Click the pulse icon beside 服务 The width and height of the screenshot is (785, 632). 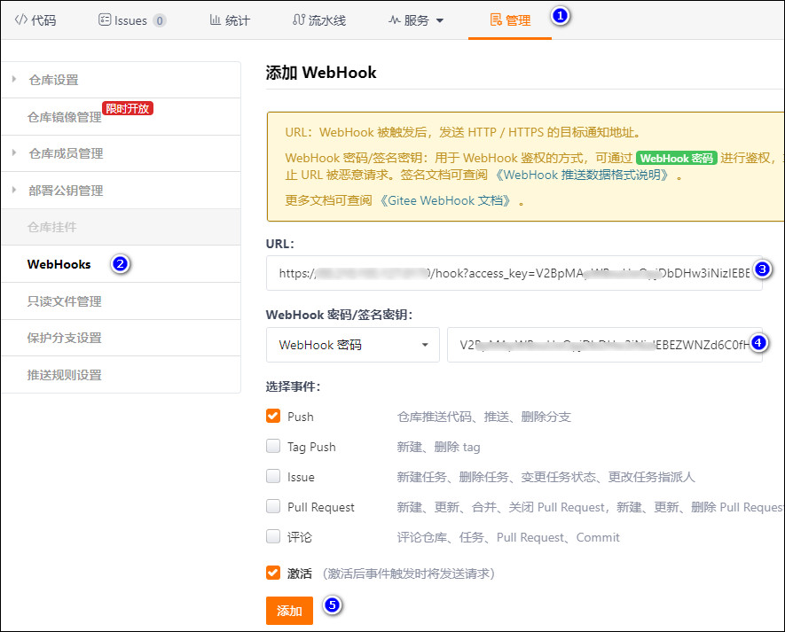395,20
